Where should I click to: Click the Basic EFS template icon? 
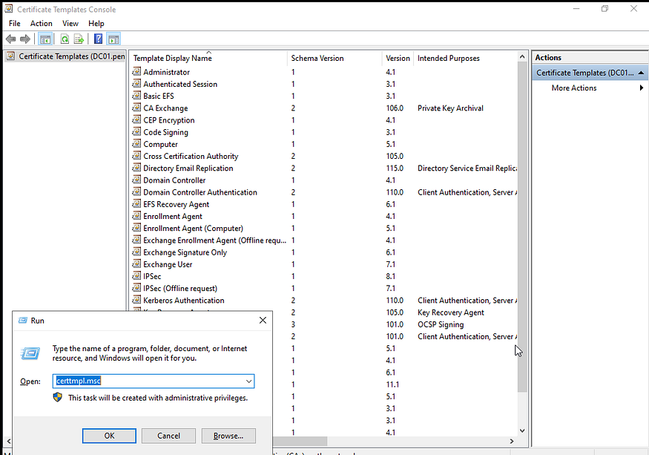[136, 96]
